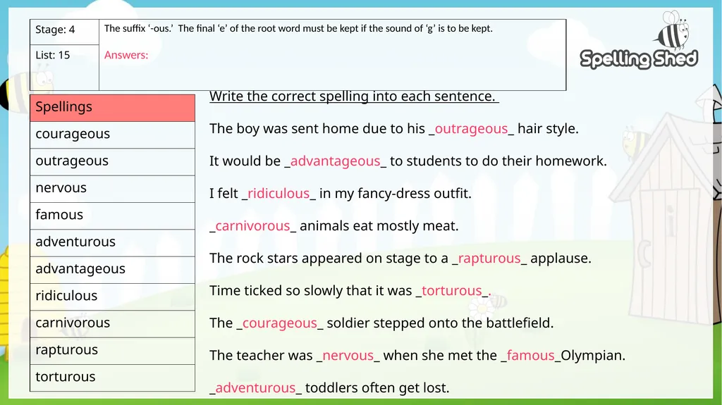Click 'Write the correct spelling into each sentence' heading
The width and height of the screenshot is (722, 405).
tap(353, 96)
